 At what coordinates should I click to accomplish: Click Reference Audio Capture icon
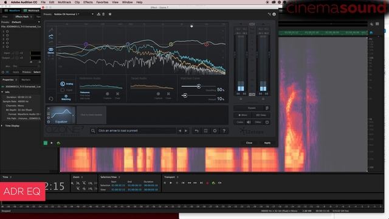tap(108, 94)
